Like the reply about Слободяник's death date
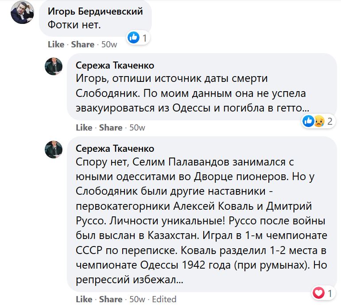The width and height of the screenshot is (341, 308). (x=84, y=127)
